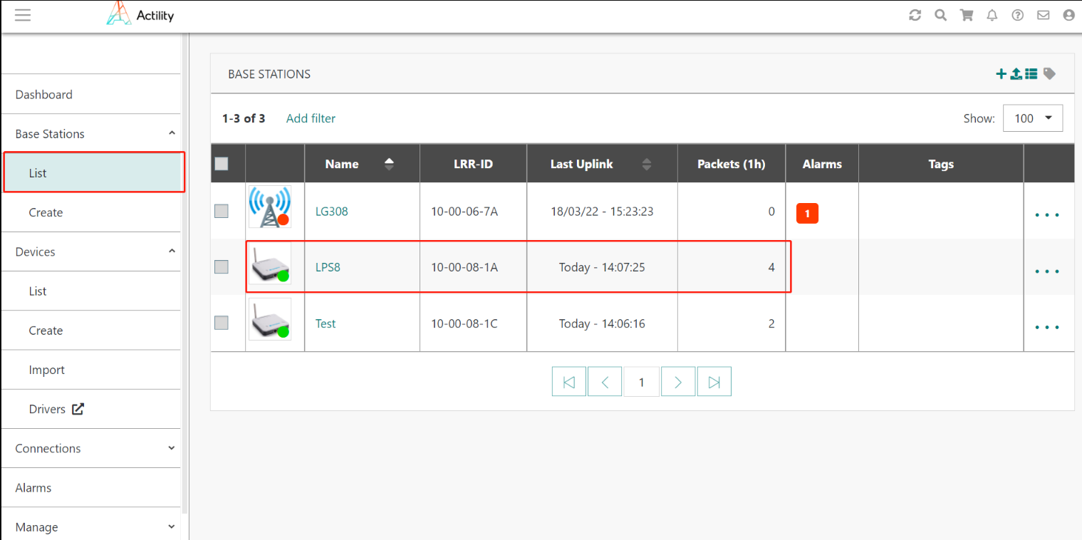This screenshot has width=1082, height=540.
Task: Click LRR-ID cell 10-00-08-1C
Action: tap(464, 323)
